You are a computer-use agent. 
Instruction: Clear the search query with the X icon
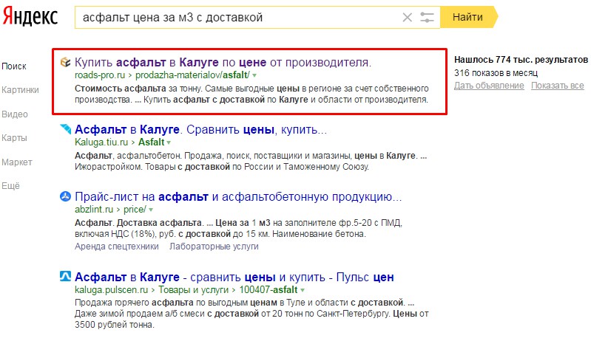(x=407, y=17)
